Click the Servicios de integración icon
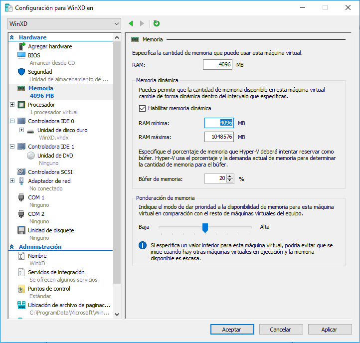 click(x=21, y=272)
